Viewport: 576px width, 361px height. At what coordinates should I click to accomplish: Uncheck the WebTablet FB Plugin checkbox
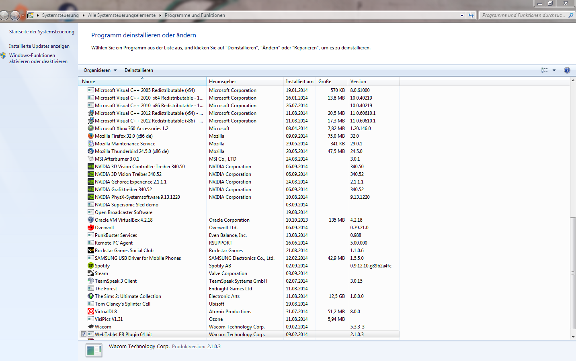coord(84,334)
